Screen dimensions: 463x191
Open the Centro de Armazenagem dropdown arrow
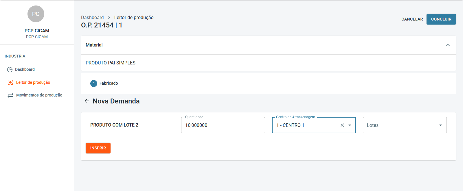pyautogui.click(x=350, y=125)
